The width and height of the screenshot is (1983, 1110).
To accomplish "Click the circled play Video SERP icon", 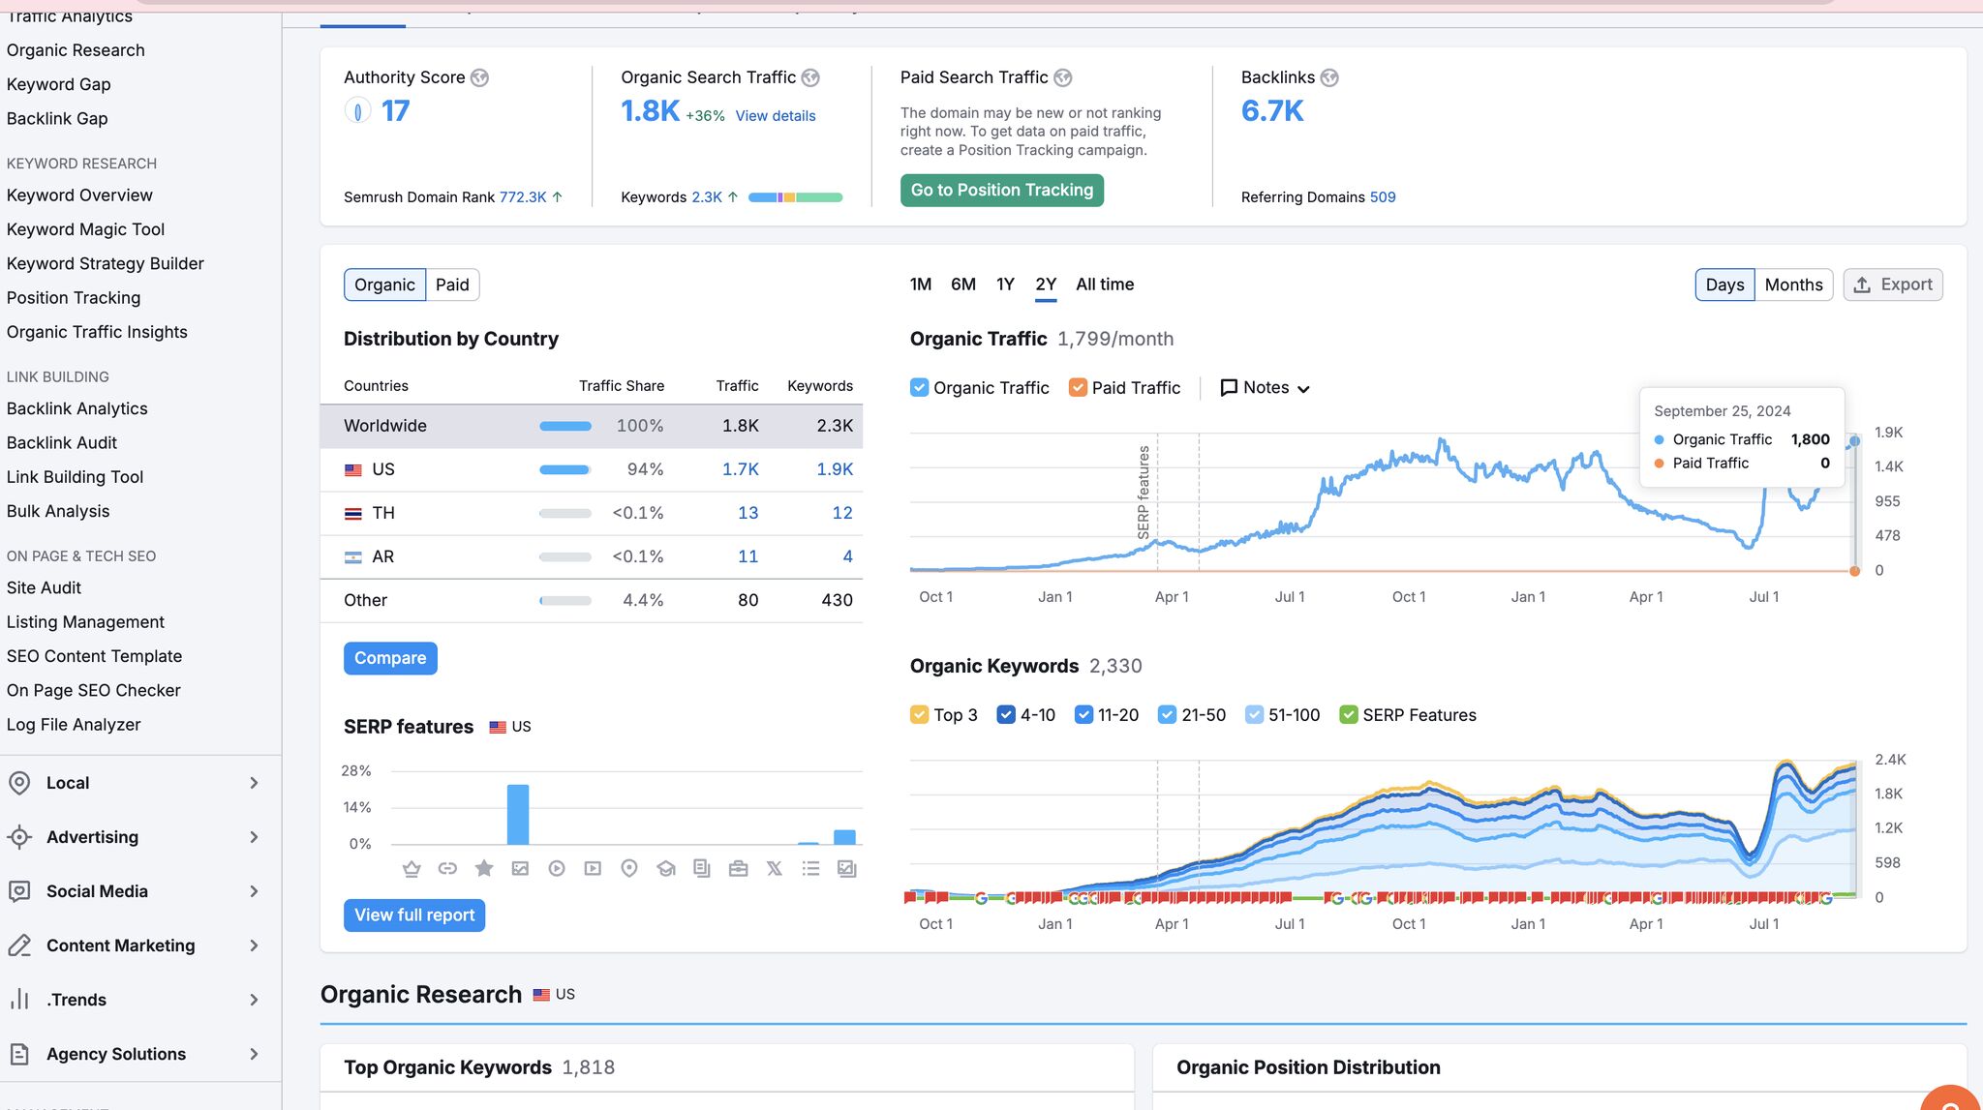I will click(557, 869).
